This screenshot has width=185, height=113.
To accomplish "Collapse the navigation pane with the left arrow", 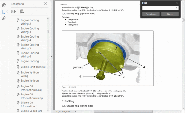I will coord(52,57).
